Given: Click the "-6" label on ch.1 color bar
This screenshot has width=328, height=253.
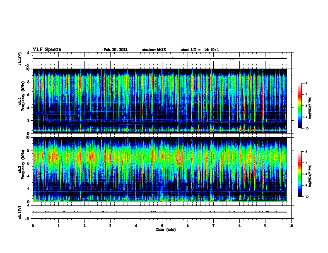Looking at the screenshot, I should pyautogui.click(x=306, y=83).
